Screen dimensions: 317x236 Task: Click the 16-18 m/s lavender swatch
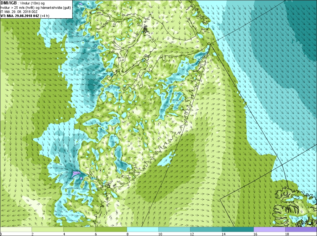click(269, 229)
